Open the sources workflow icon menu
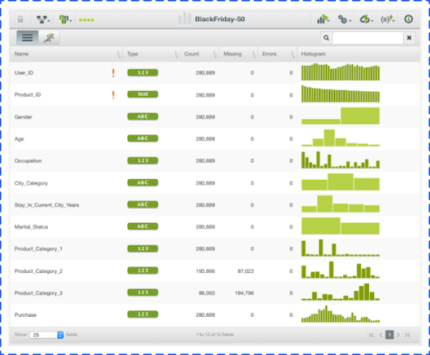 click(43, 19)
